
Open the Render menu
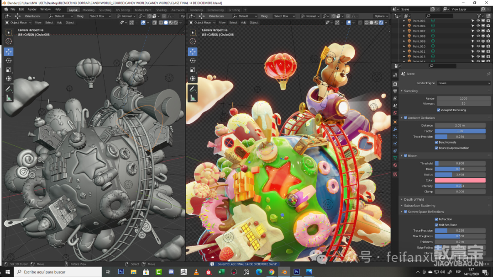pos(32,10)
